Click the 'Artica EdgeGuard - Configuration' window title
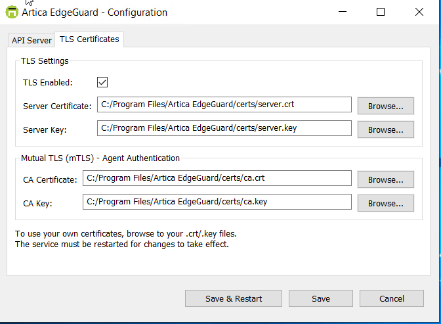This screenshot has width=441, height=324. 94,12
